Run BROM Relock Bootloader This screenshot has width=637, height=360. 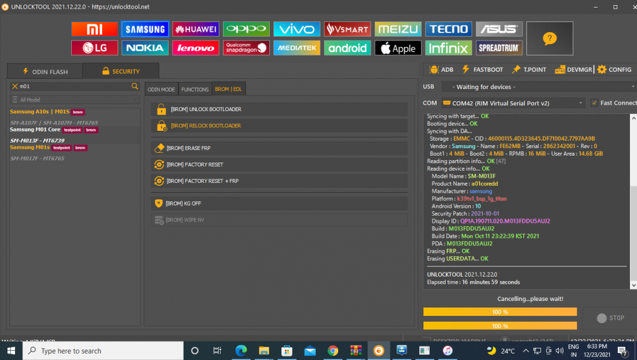(x=280, y=126)
